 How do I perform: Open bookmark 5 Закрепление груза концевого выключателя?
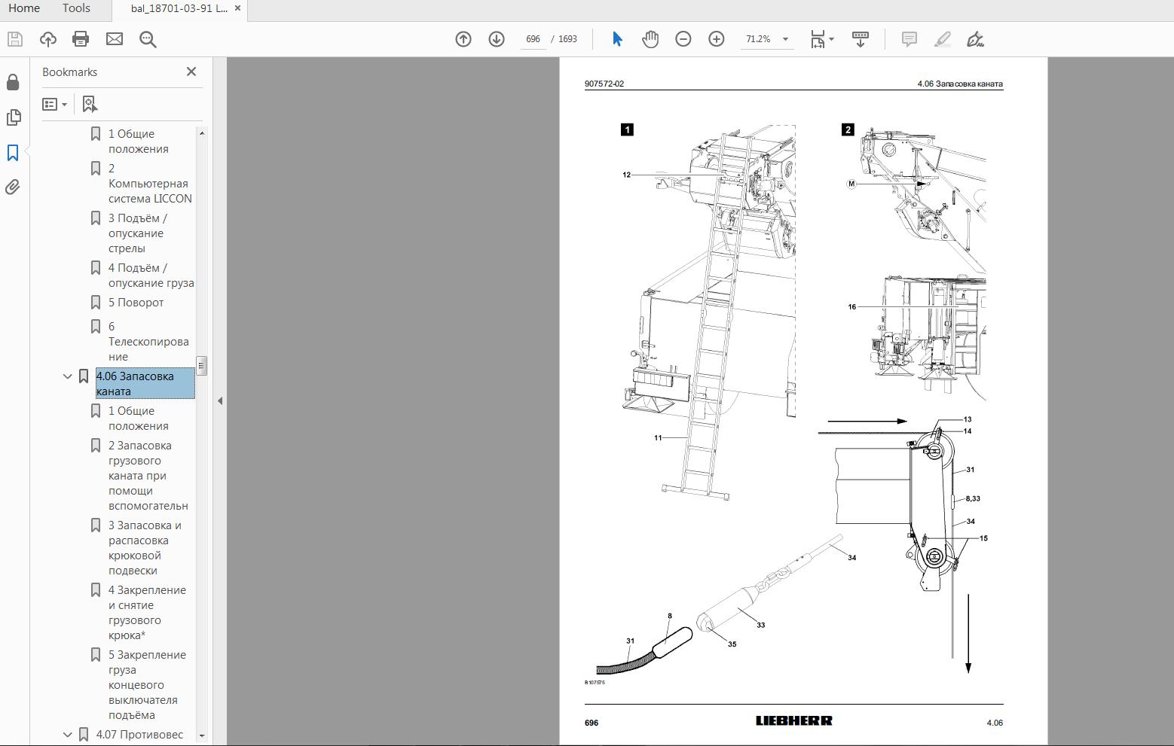(147, 685)
